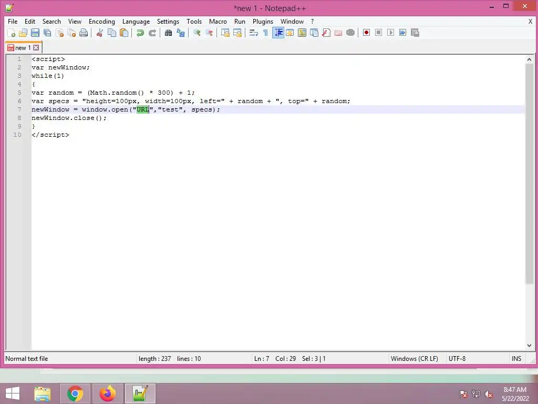Toggle Word wrap in the toolbar

point(254,33)
